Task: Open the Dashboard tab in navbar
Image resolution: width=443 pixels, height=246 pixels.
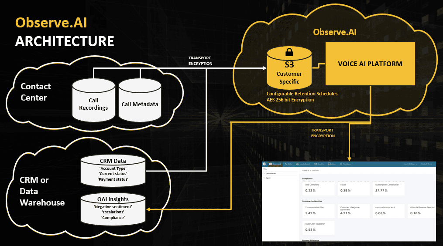Action: (x=277, y=164)
